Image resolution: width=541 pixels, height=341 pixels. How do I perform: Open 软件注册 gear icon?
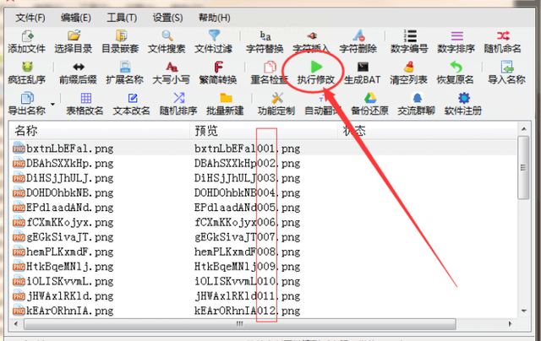(463, 104)
